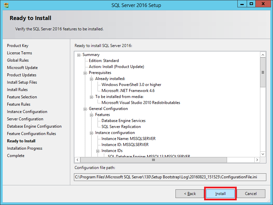The width and height of the screenshot is (273, 205).
Task: Click the horizontal scrollbar left arrow
Action: coord(77,160)
